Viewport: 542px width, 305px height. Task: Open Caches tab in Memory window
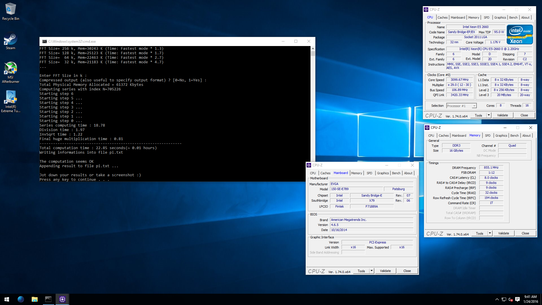[x=443, y=136]
